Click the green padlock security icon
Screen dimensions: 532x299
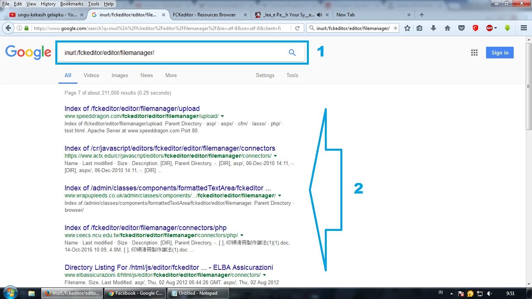26,28
